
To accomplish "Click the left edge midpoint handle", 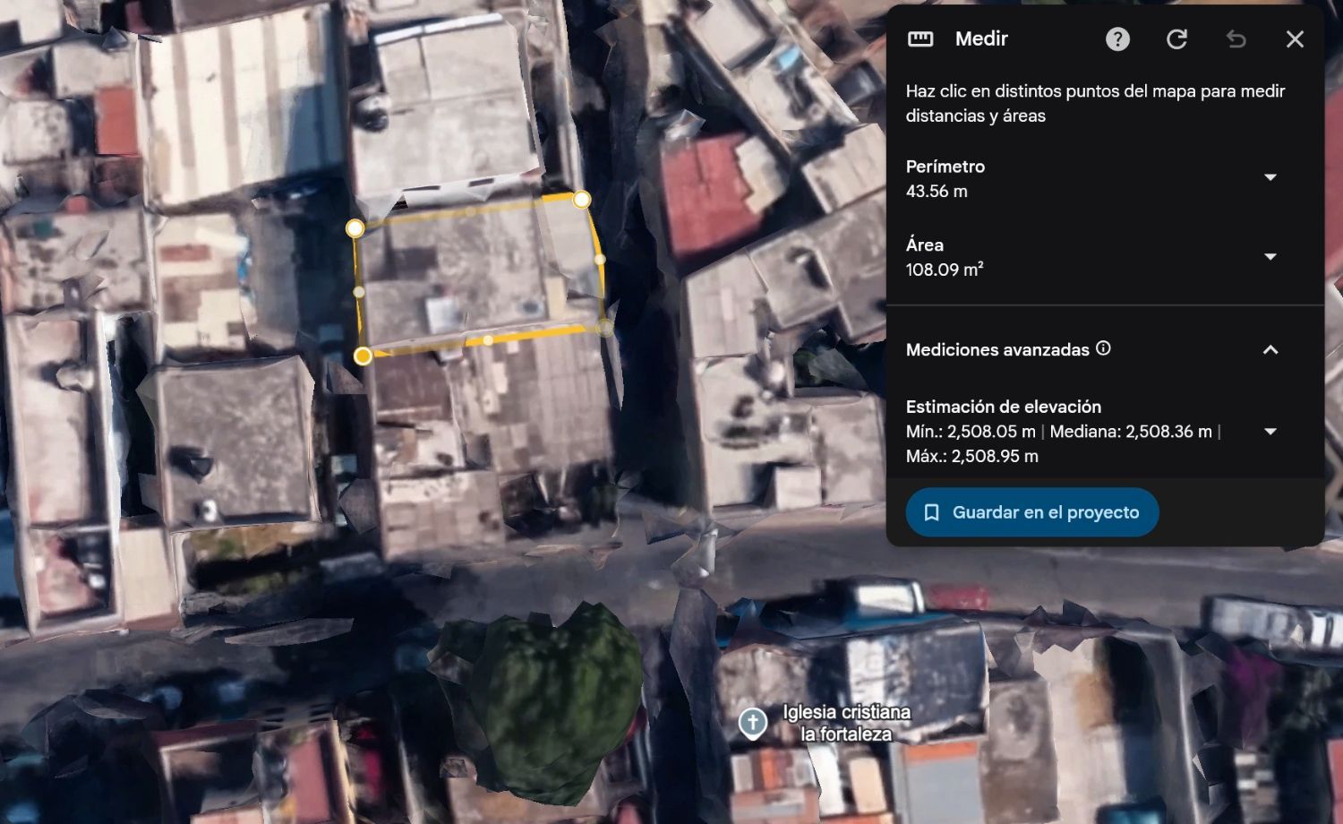I will pos(359,292).
